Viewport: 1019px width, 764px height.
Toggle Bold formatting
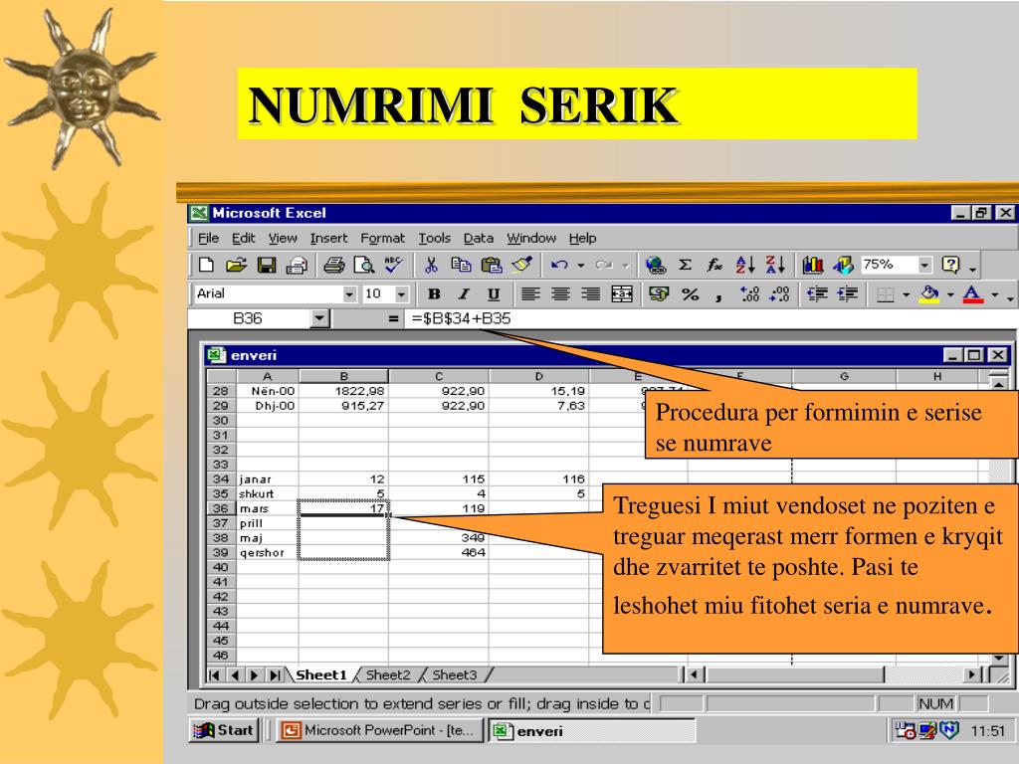point(434,294)
